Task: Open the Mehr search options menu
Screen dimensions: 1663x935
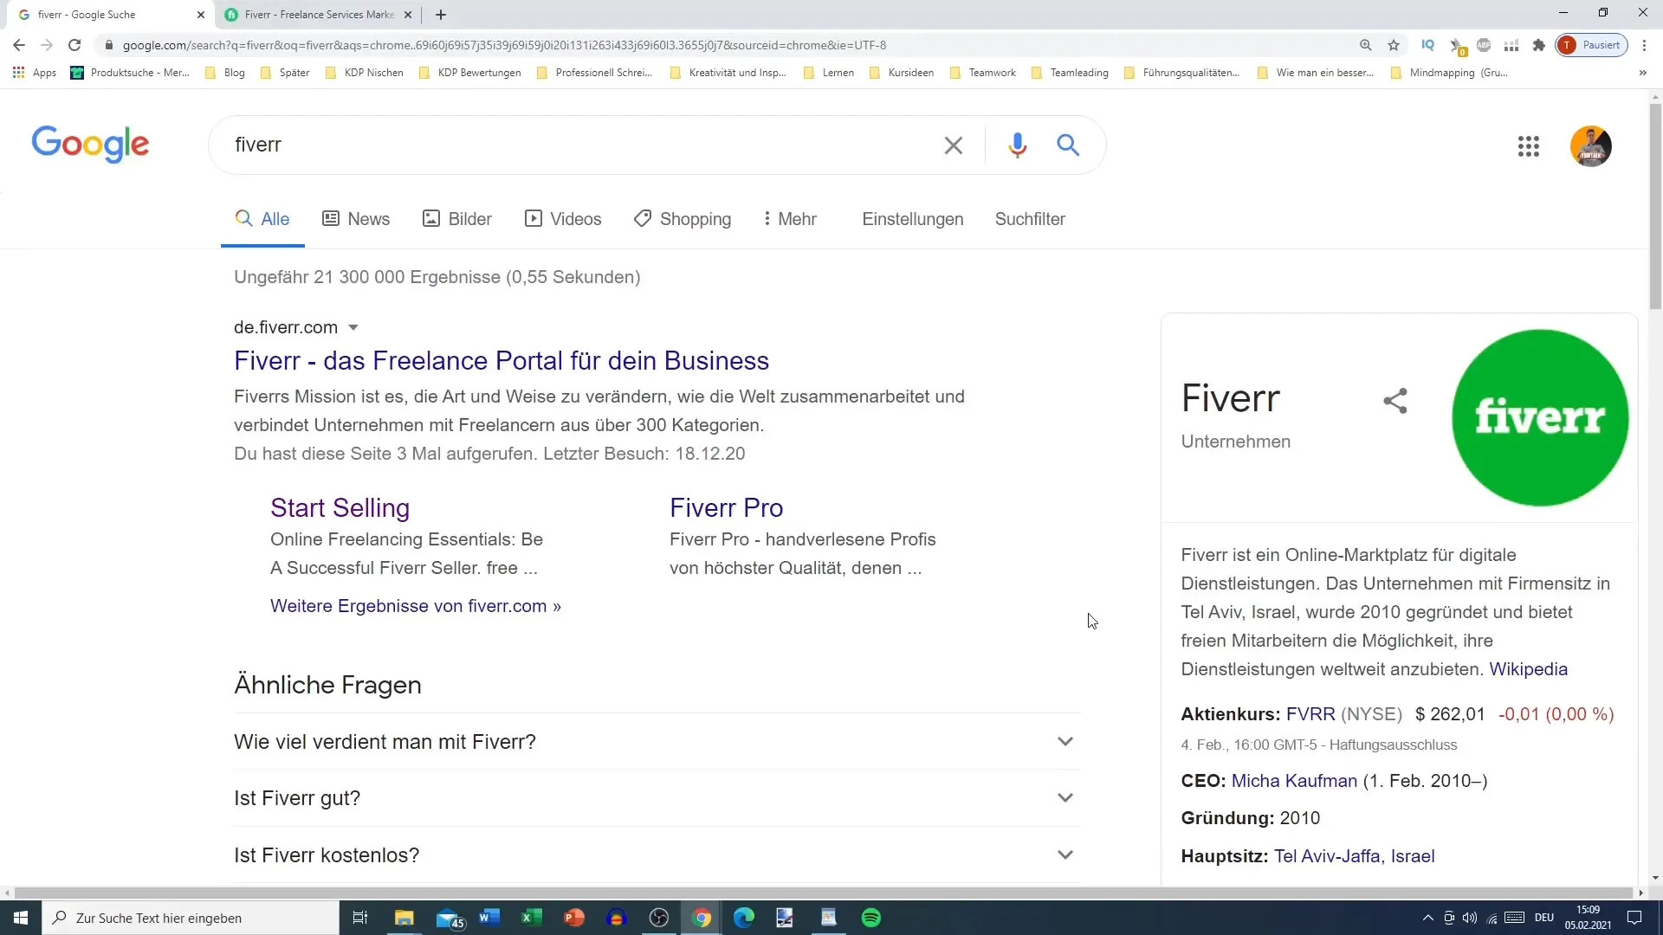Action: coord(790,219)
